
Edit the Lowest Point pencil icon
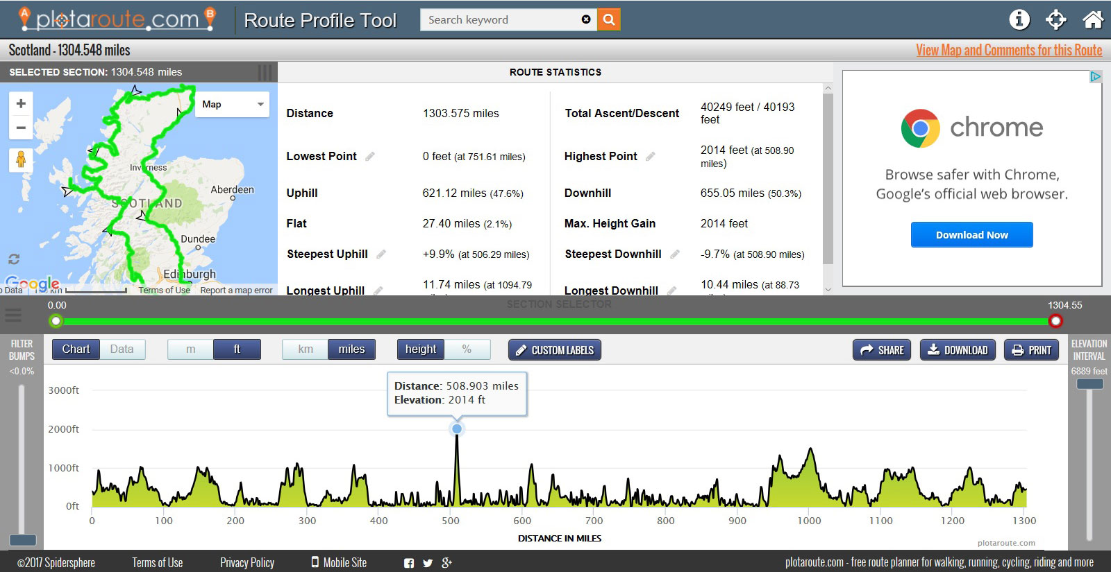coord(370,157)
